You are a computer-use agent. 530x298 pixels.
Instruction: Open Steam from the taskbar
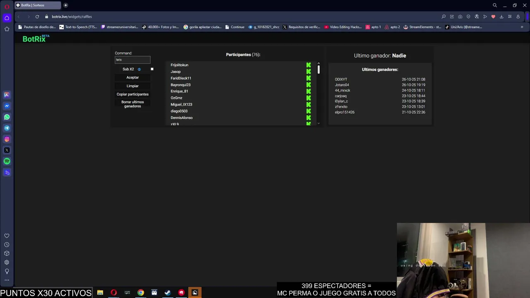tap(168, 293)
